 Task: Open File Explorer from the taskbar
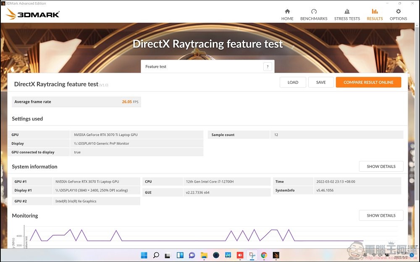pyautogui.click(x=204, y=255)
